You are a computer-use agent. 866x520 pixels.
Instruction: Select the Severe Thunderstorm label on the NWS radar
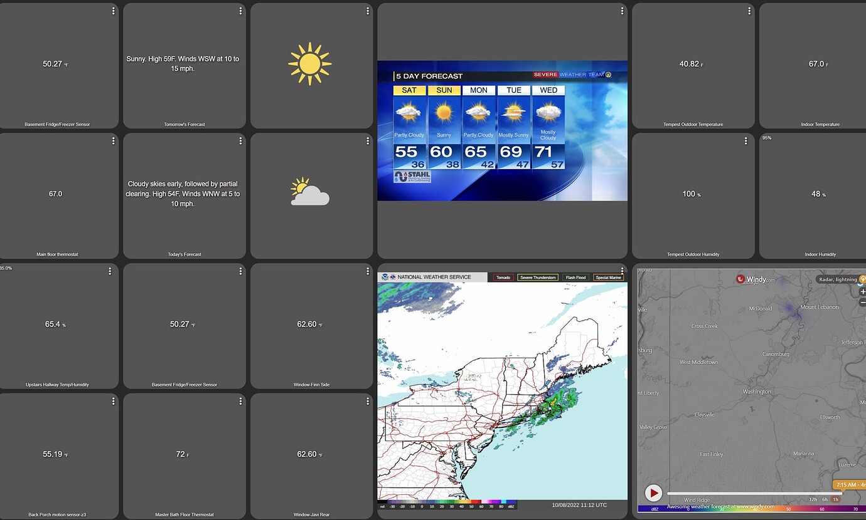[x=537, y=276]
